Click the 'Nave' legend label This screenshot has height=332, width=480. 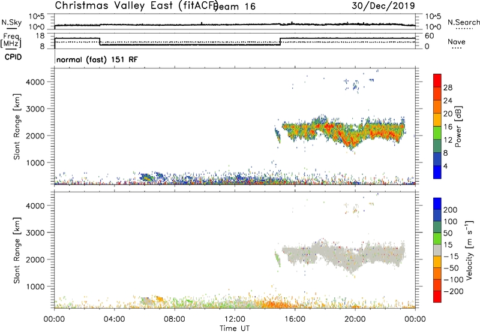[x=457, y=41]
